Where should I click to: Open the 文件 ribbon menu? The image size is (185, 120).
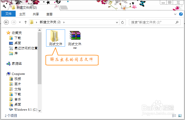pyautogui.click(x=8, y=14)
